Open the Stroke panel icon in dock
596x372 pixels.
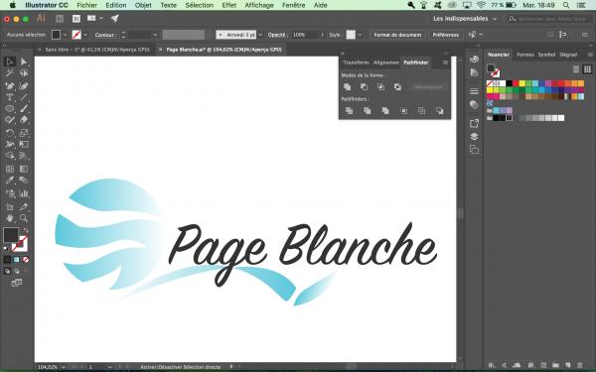point(474,91)
